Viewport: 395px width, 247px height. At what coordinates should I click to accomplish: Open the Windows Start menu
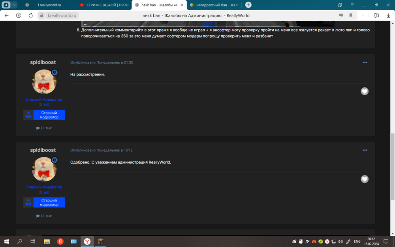(x=7, y=241)
